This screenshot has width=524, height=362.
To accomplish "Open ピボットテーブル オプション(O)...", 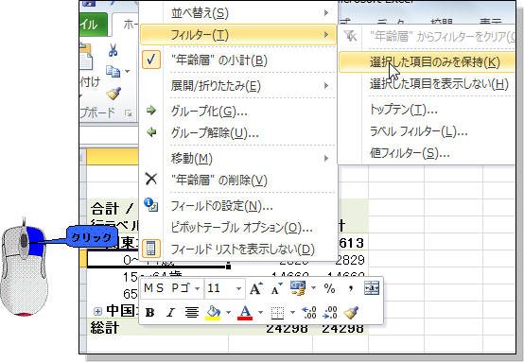I will click(x=238, y=228).
